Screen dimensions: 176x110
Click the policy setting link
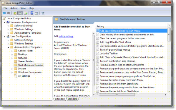tap(66, 36)
